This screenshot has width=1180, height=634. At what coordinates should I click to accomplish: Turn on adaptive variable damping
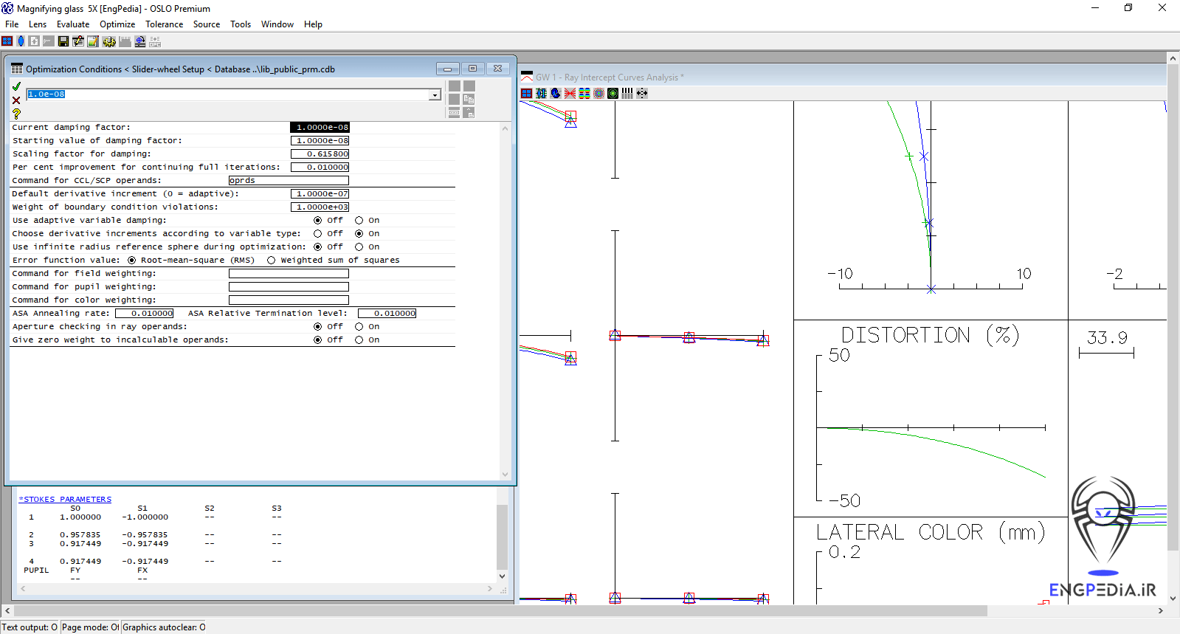359,221
